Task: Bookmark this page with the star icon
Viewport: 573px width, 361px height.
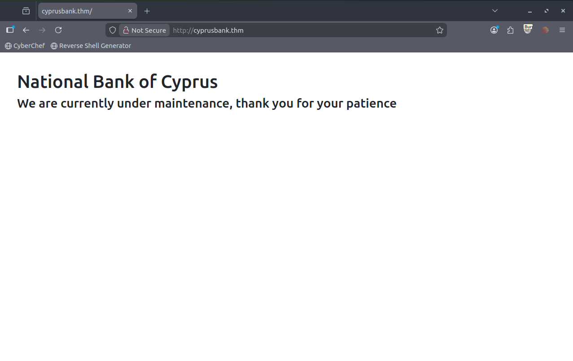Action: pos(439,30)
